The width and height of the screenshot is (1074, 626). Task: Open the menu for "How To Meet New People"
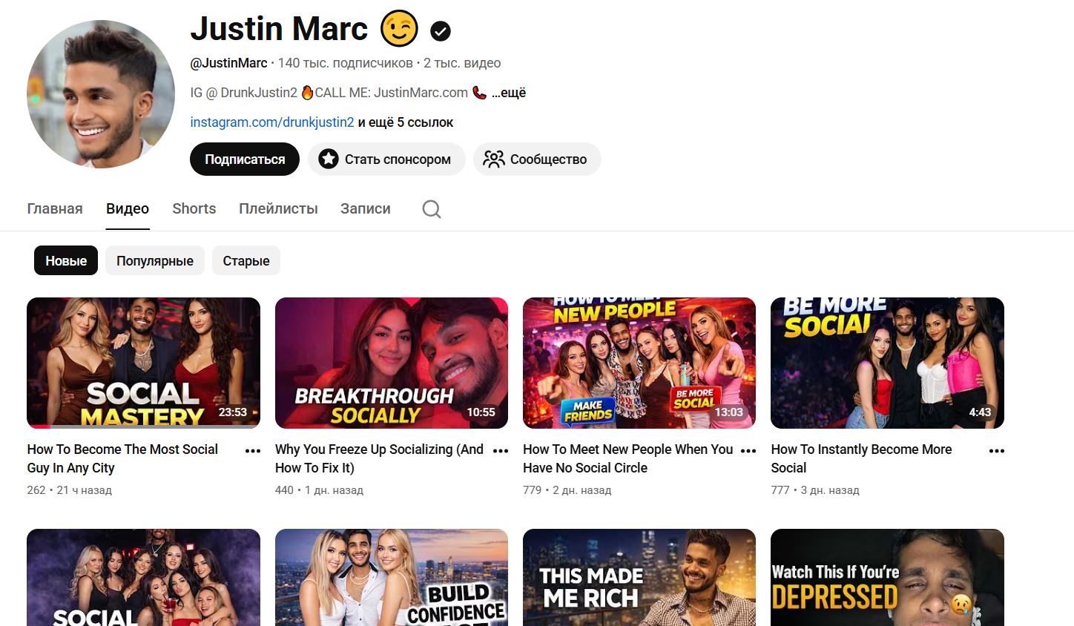(x=748, y=451)
